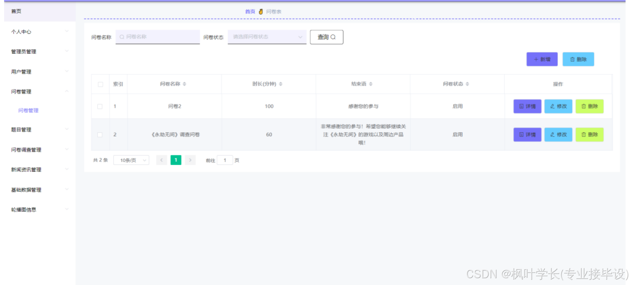The image size is (630, 285).
Task: Click 修改 for 《永劫无间》调查问卷 row
Action: (x=558, y=134)
